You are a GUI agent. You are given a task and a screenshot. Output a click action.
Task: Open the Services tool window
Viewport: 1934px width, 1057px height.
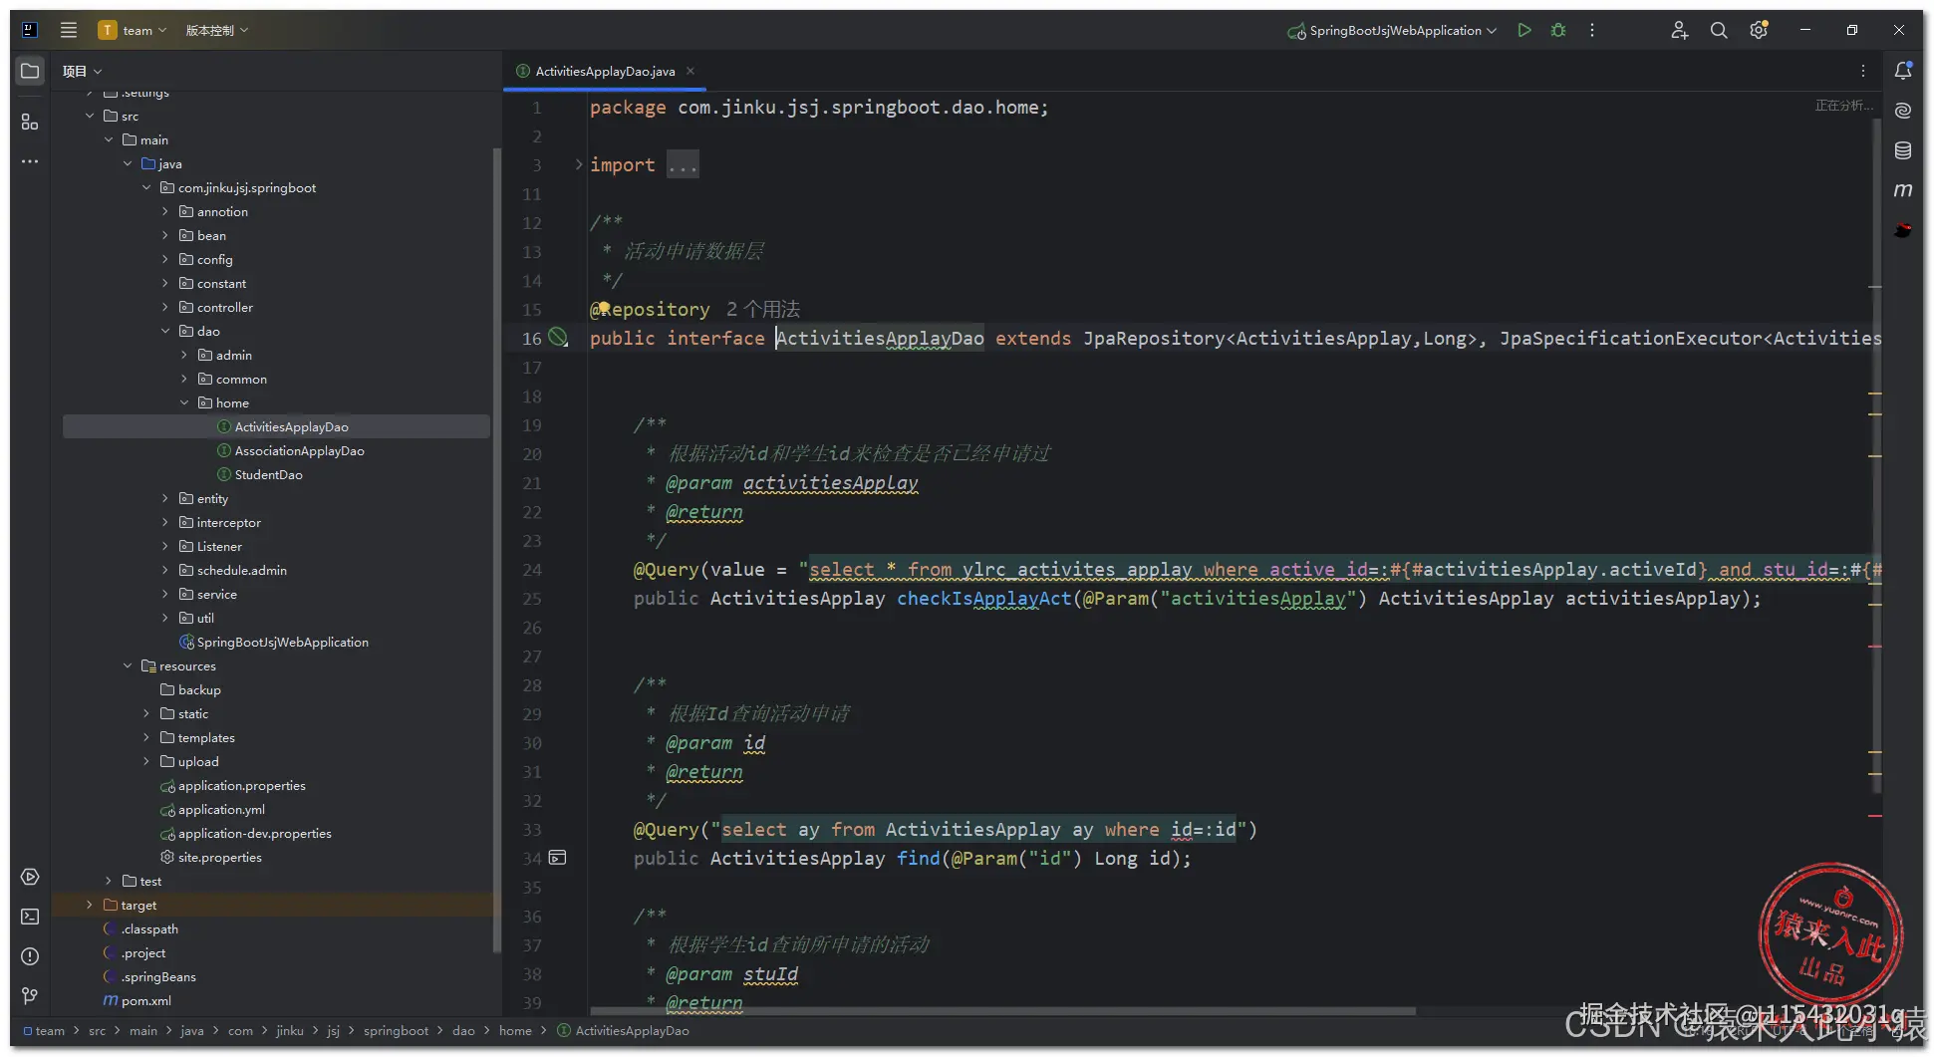click(x=30, y=877)
